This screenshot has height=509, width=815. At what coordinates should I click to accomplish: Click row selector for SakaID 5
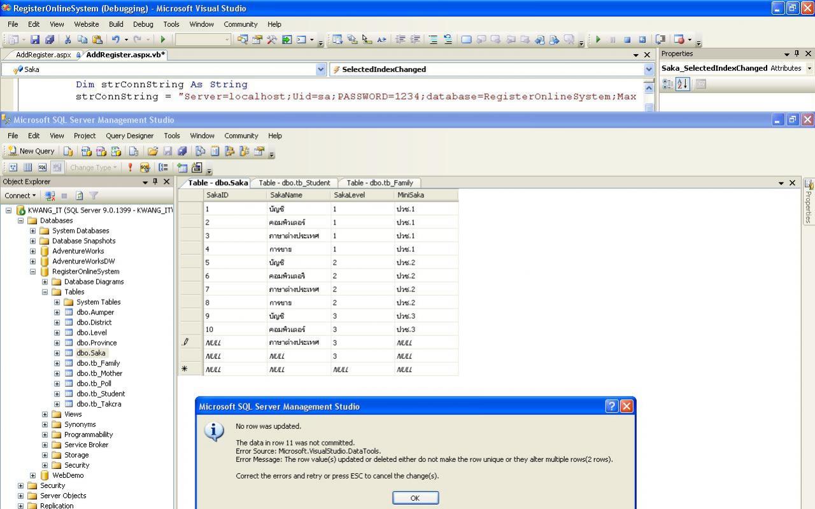click(190, 262)
